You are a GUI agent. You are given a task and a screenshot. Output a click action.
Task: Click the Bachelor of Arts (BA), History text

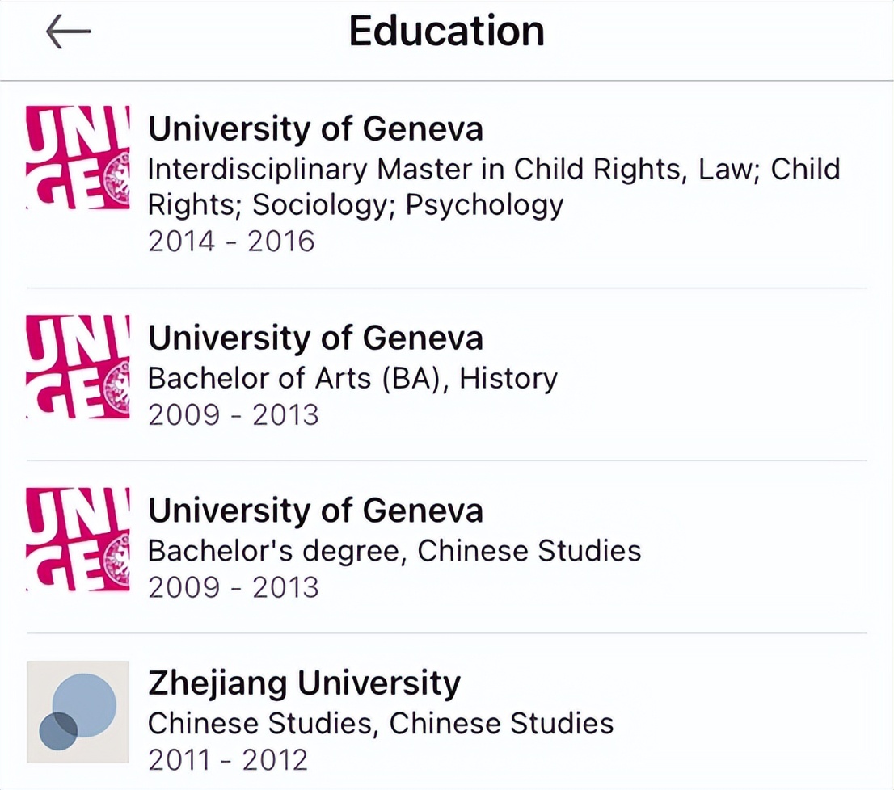click(352, 378)
